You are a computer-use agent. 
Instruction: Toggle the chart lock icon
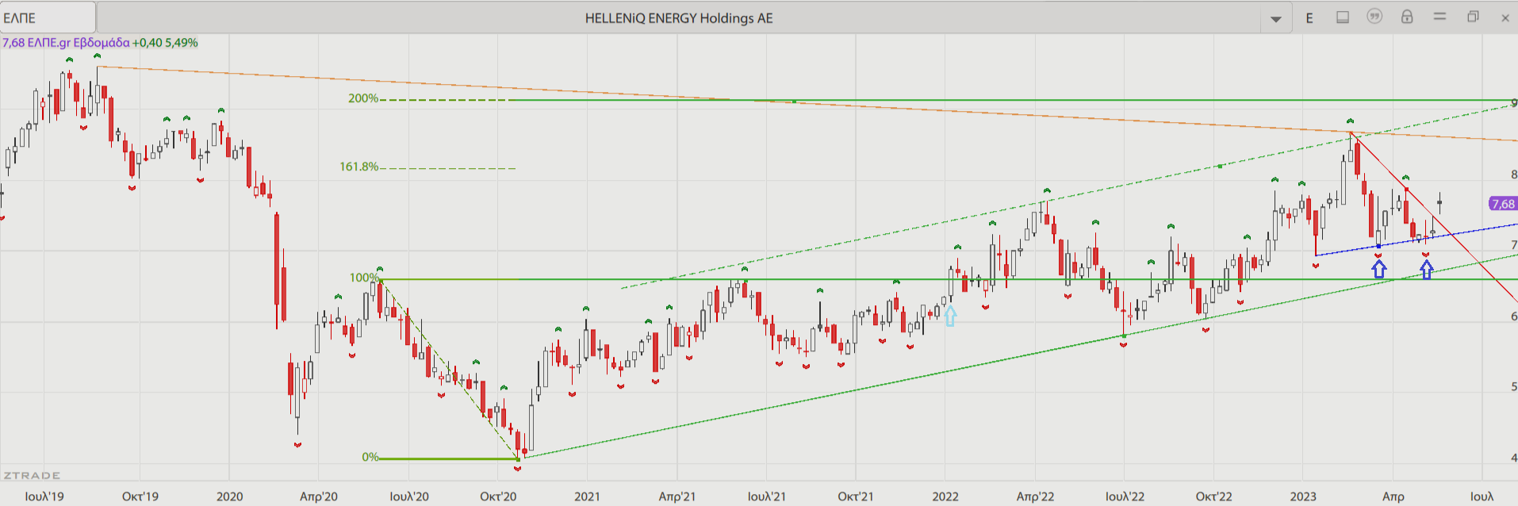pyautogui.click(x=1407, y=17)
